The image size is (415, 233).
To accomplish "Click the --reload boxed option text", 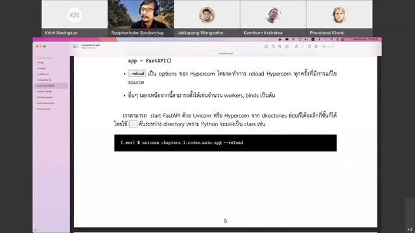I will pyautogui.click(x=137, y=73).
